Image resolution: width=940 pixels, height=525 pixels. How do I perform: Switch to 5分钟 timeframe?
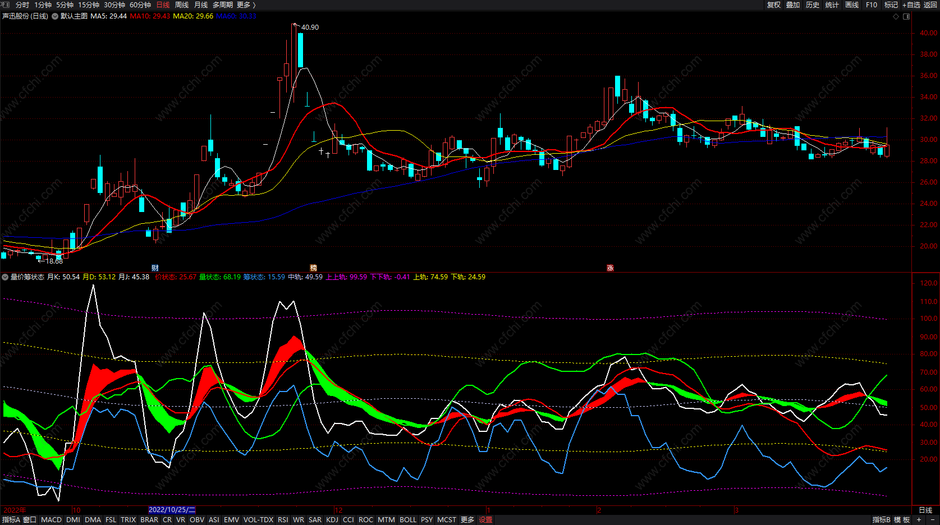coord(65,4)
